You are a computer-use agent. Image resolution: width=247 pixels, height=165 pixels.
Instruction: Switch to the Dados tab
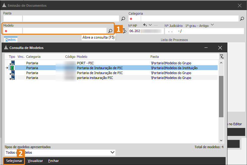10,39
